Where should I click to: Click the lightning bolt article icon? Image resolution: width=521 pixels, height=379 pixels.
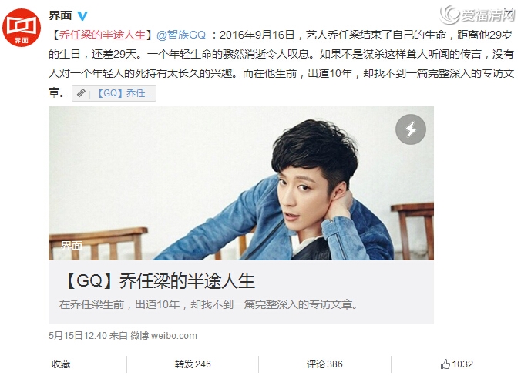pos(411,129)
